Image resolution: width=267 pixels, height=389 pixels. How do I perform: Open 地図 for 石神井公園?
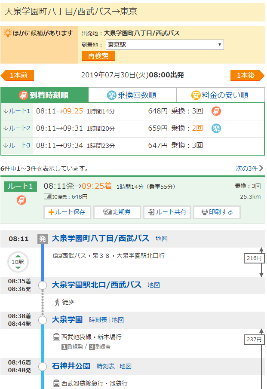(125, 366)
